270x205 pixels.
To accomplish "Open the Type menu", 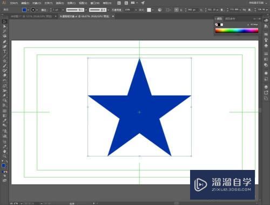I will tap(49, 3).
